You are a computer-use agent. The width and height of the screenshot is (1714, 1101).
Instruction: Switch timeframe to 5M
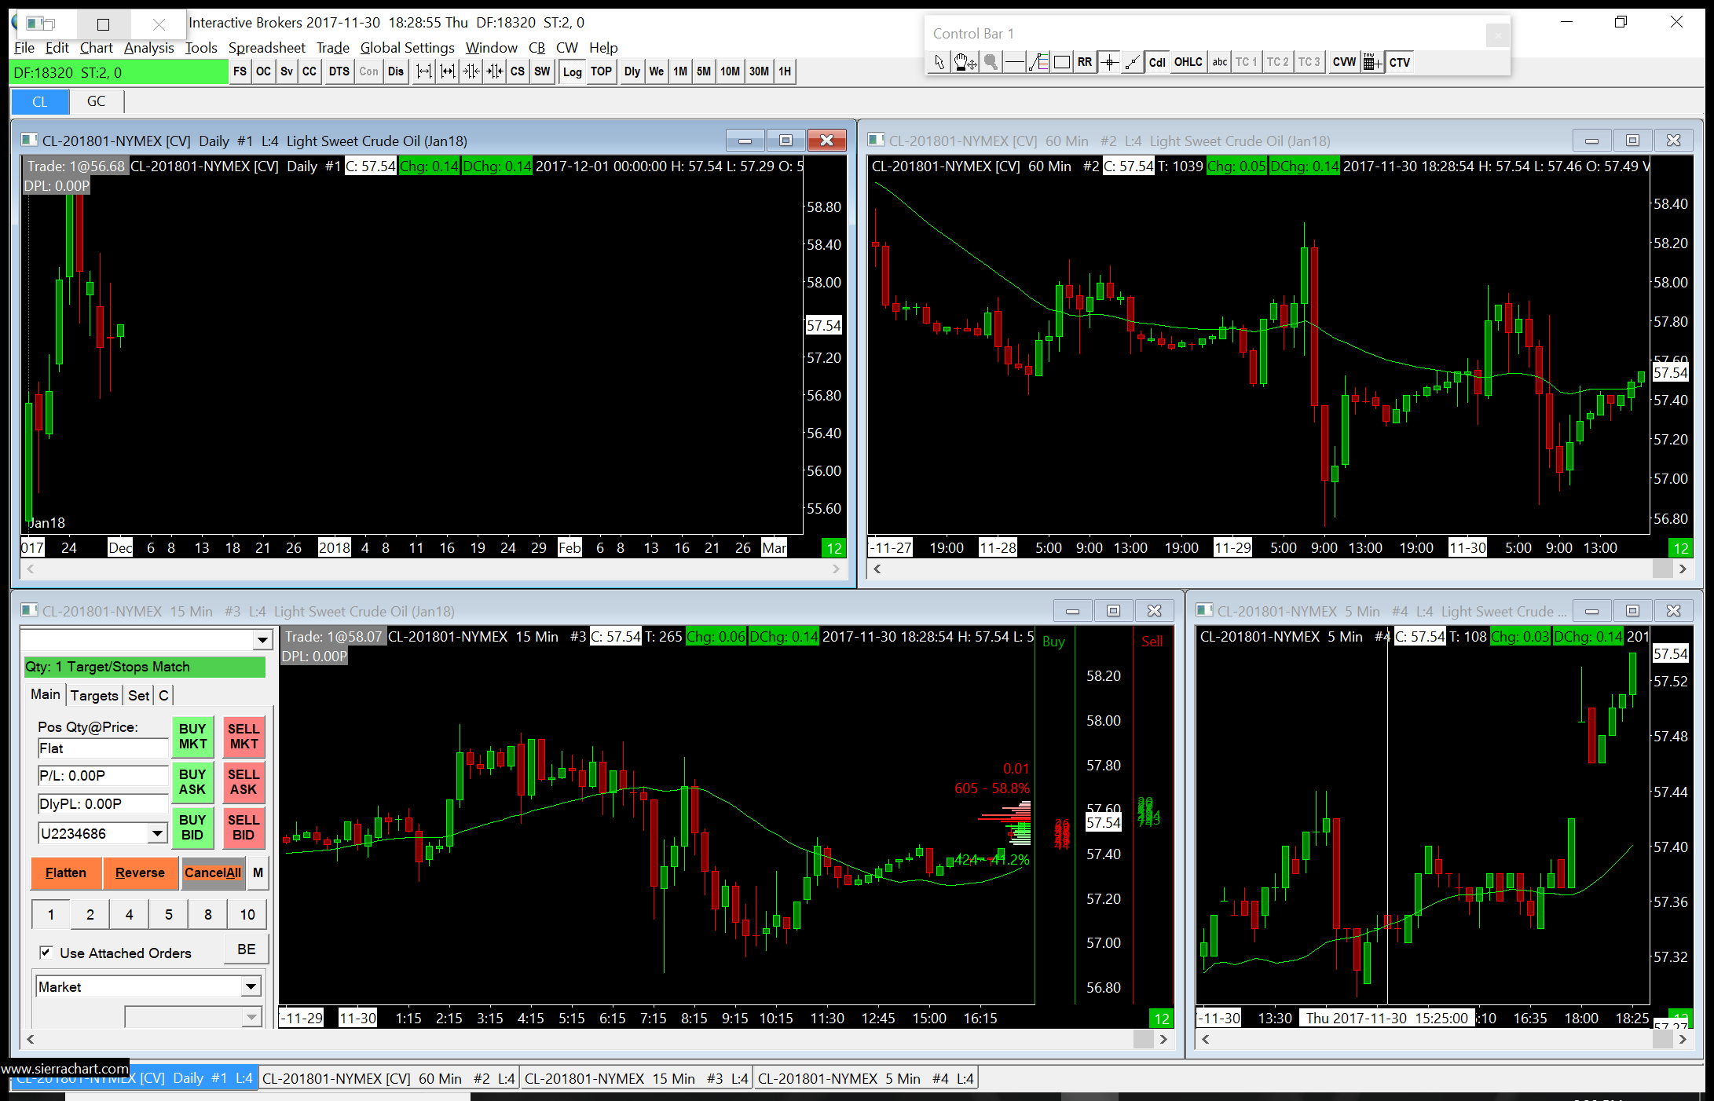pos(704,71)
